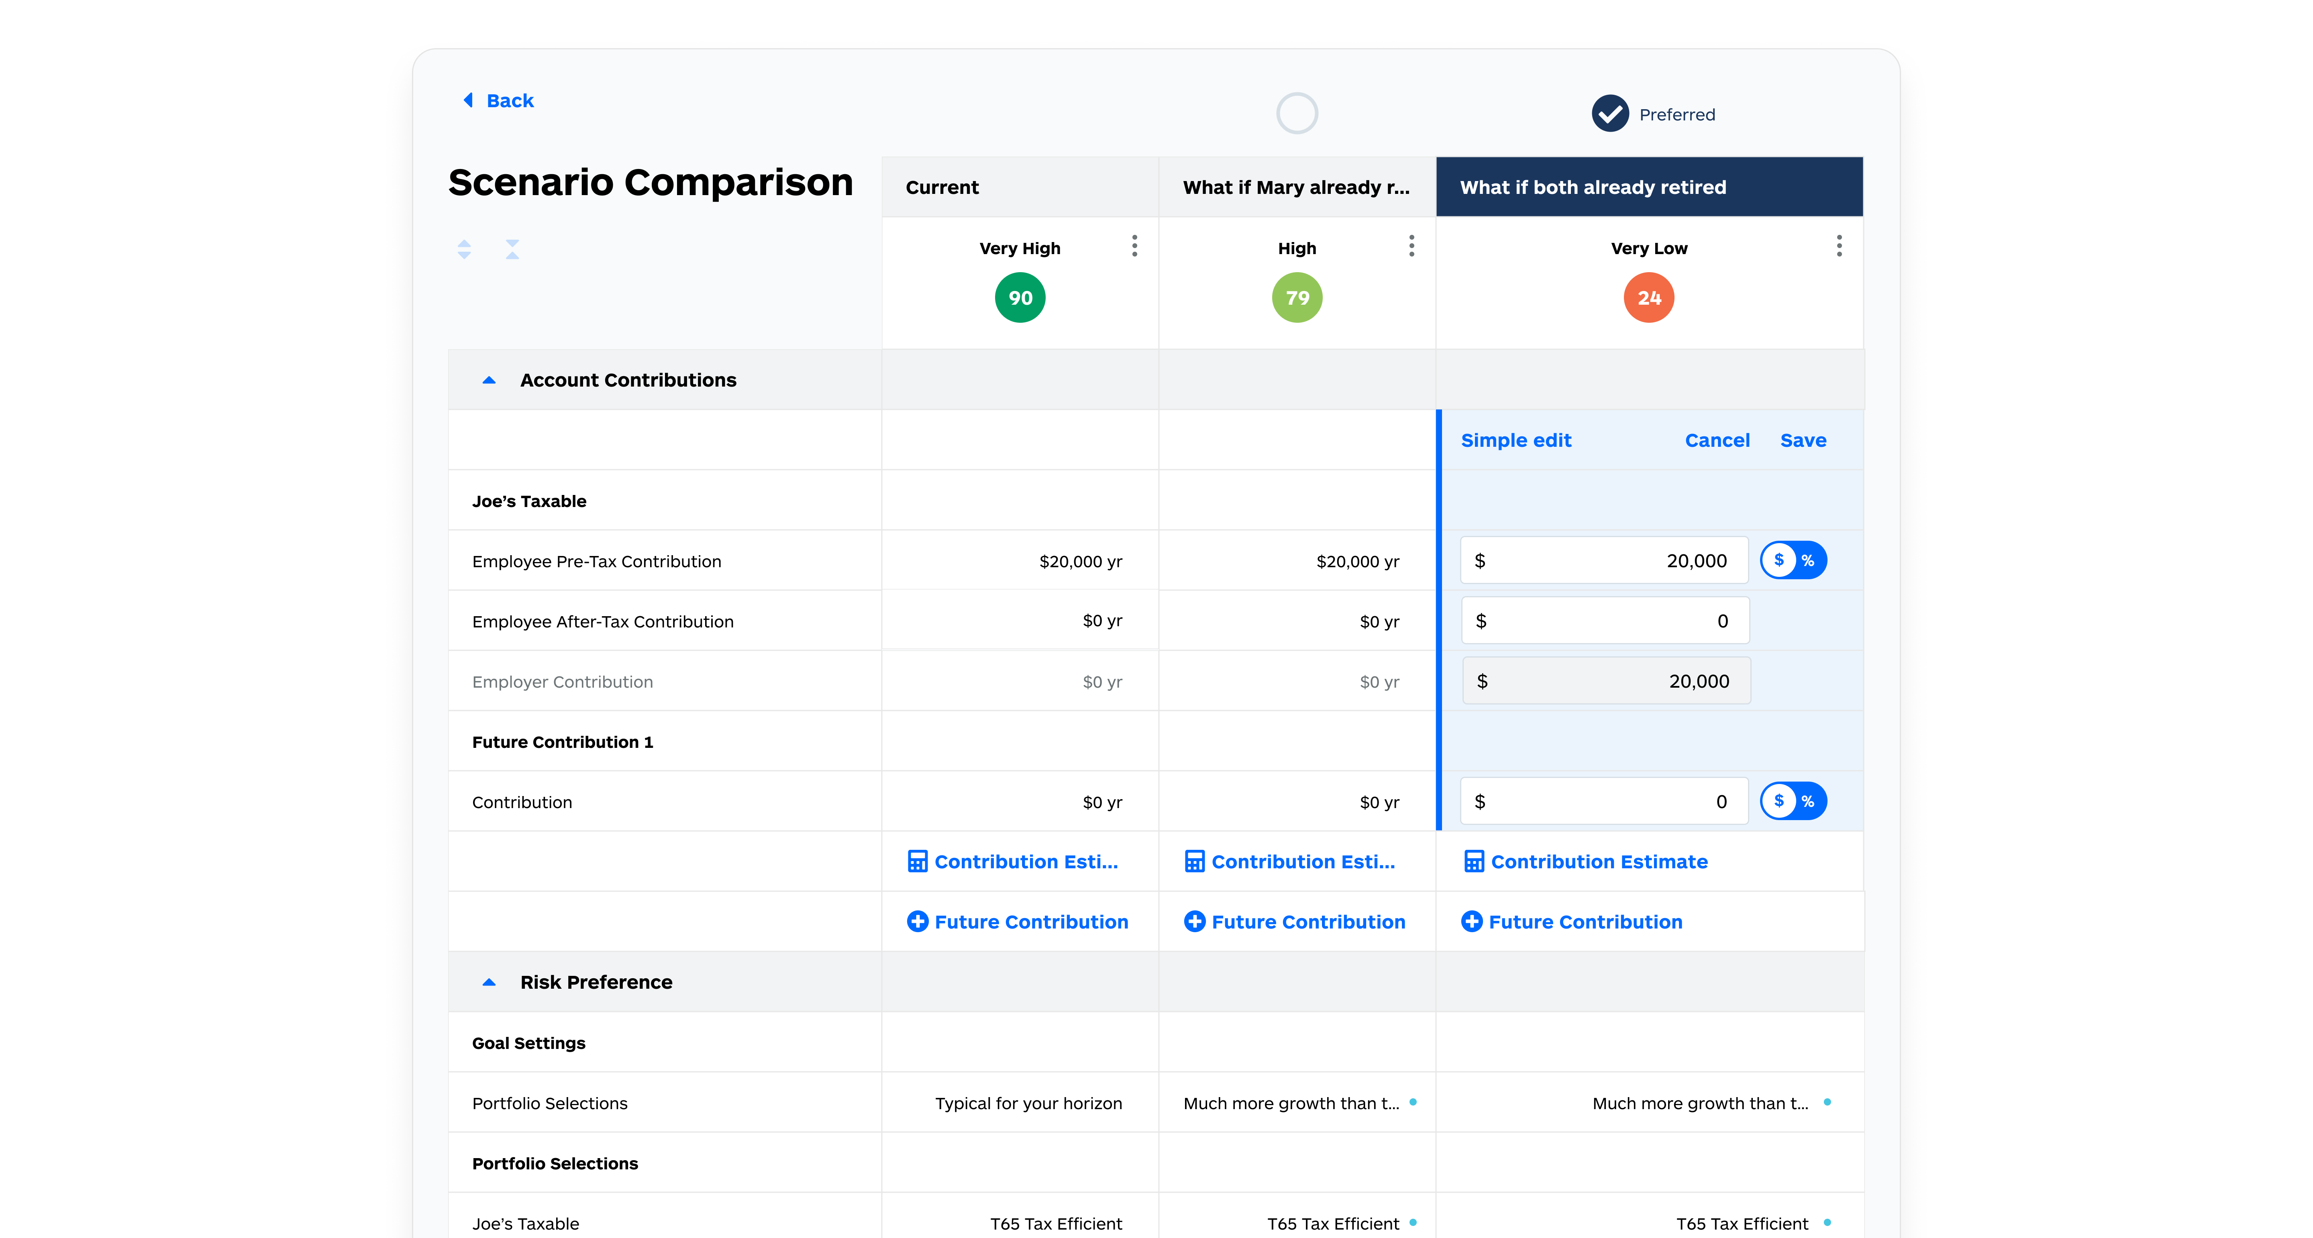This screenshot has height=1238, width=2313.
Task: Click T65 Tax Efficient in Mary column
Action: [1332, 1224]
